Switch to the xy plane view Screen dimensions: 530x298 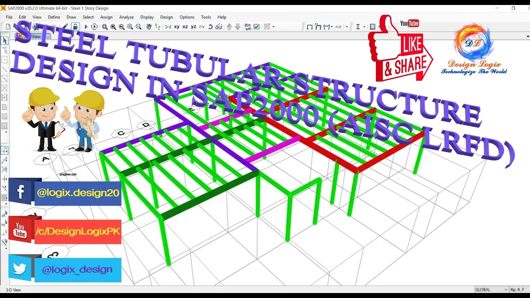[177, 27]
